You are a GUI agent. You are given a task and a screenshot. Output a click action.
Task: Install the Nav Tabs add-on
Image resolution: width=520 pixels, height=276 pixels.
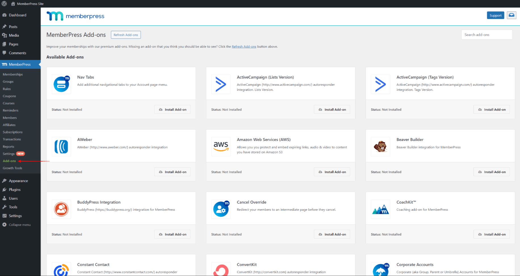172,109
